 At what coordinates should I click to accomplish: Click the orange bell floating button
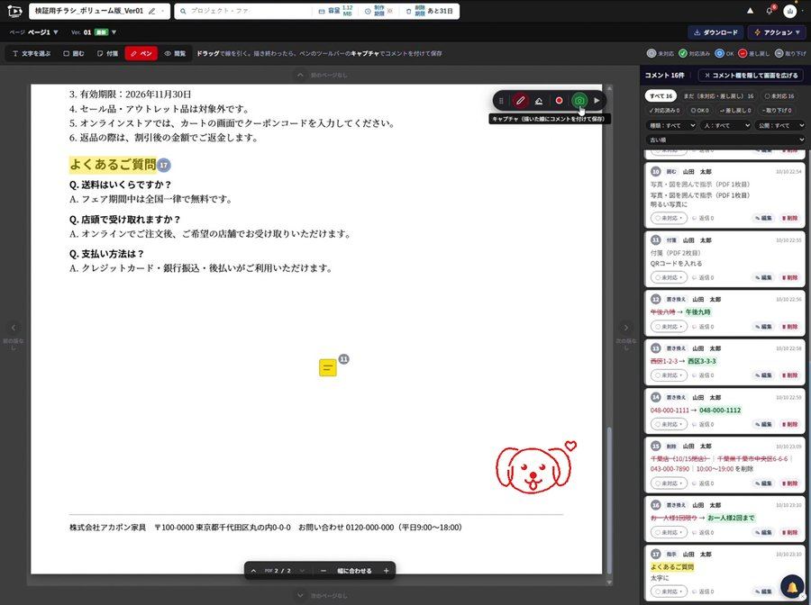coord(792,587)
